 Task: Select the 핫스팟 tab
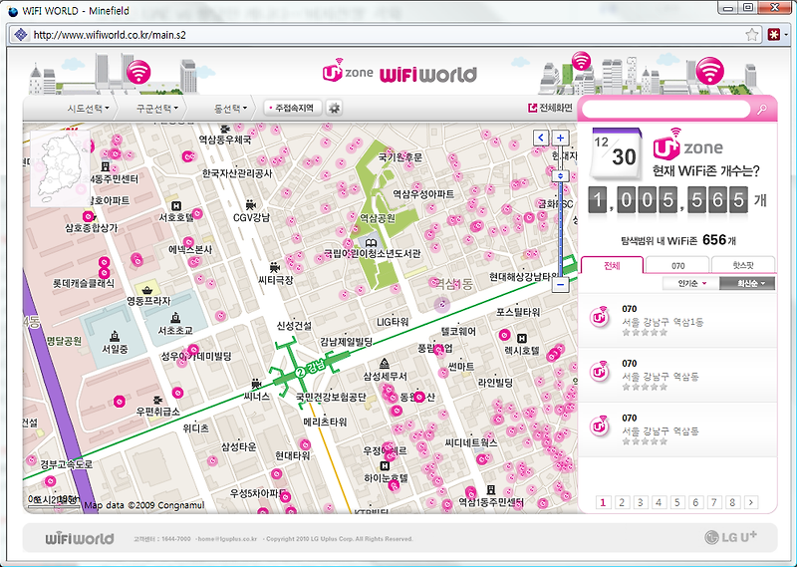click(x=743, y=266)
